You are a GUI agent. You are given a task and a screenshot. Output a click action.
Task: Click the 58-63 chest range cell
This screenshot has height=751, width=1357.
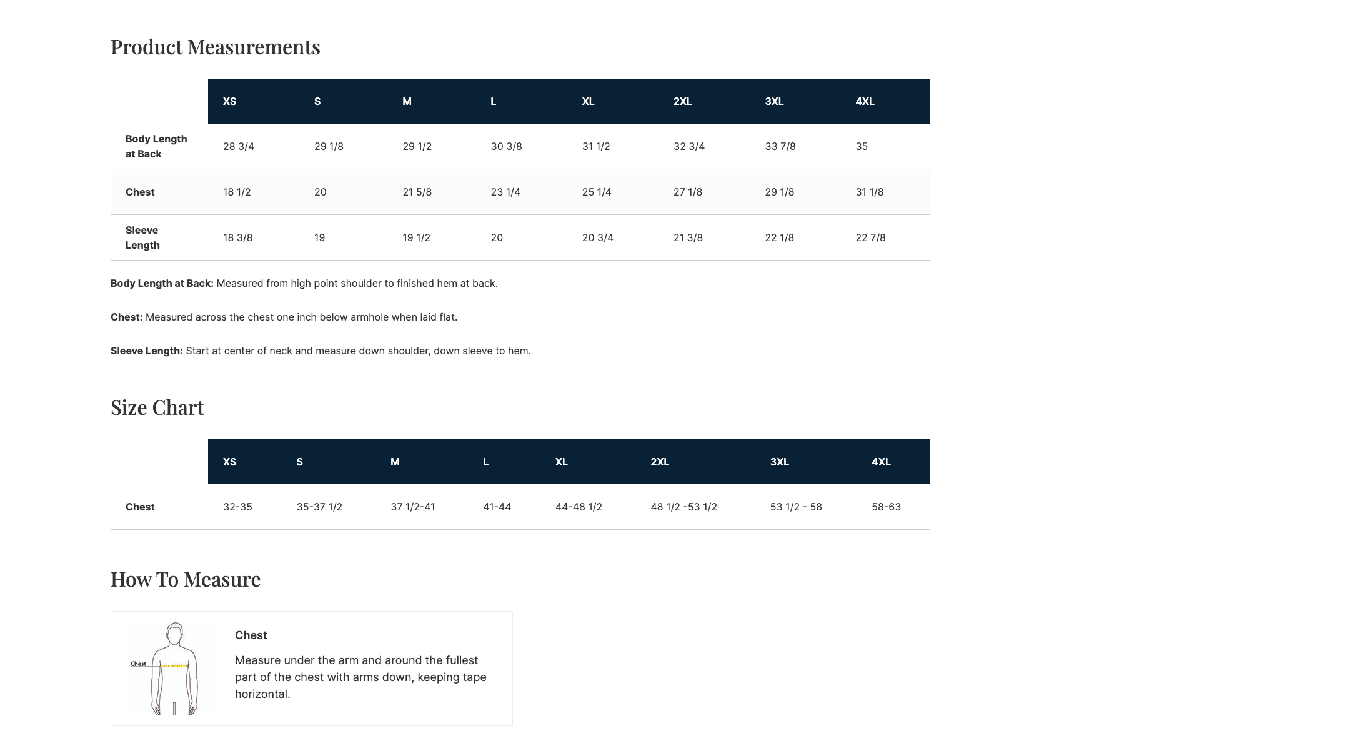click(886, 507)
